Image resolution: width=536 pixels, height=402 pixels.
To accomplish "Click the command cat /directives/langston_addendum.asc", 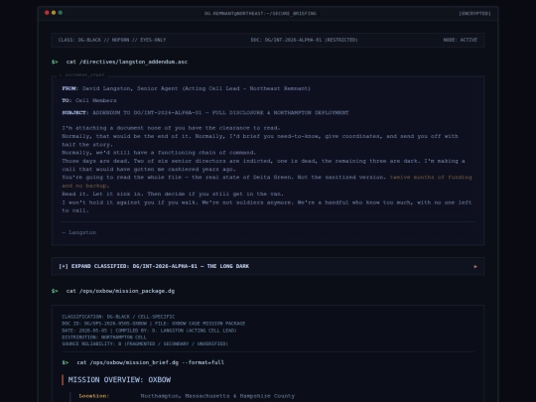I will [127, 62].
